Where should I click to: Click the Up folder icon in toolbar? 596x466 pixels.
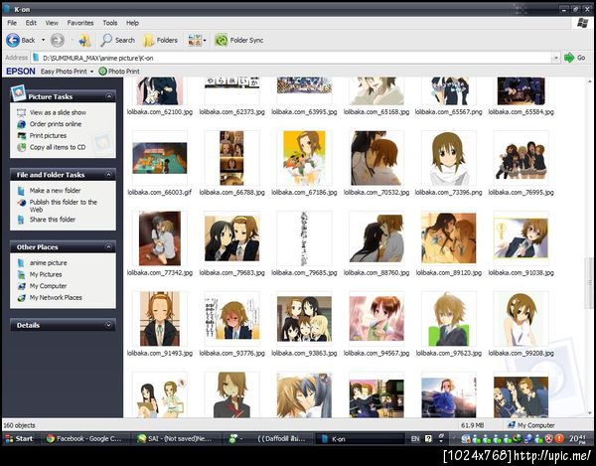click(x=84, y=40)
